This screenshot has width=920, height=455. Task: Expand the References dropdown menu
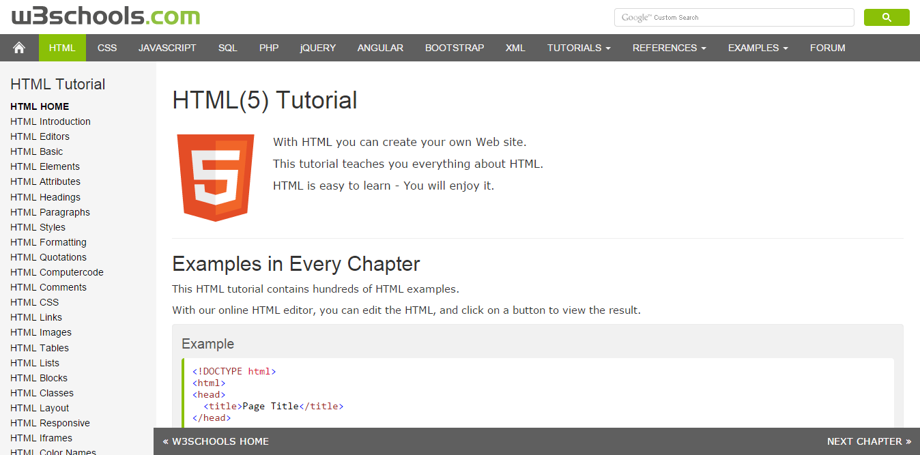[x=670, y=48]
